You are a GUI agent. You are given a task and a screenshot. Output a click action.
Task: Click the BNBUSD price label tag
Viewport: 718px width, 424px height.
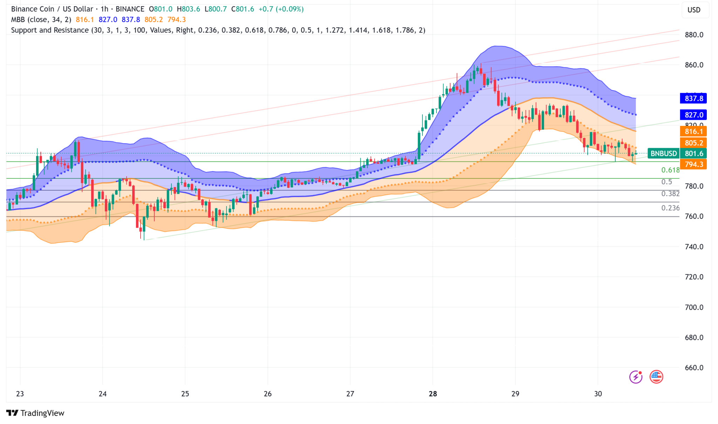pos(663,153)
